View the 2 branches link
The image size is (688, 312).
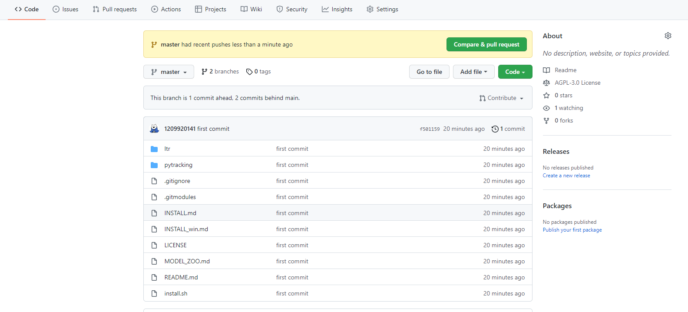[x=220, y=71]
